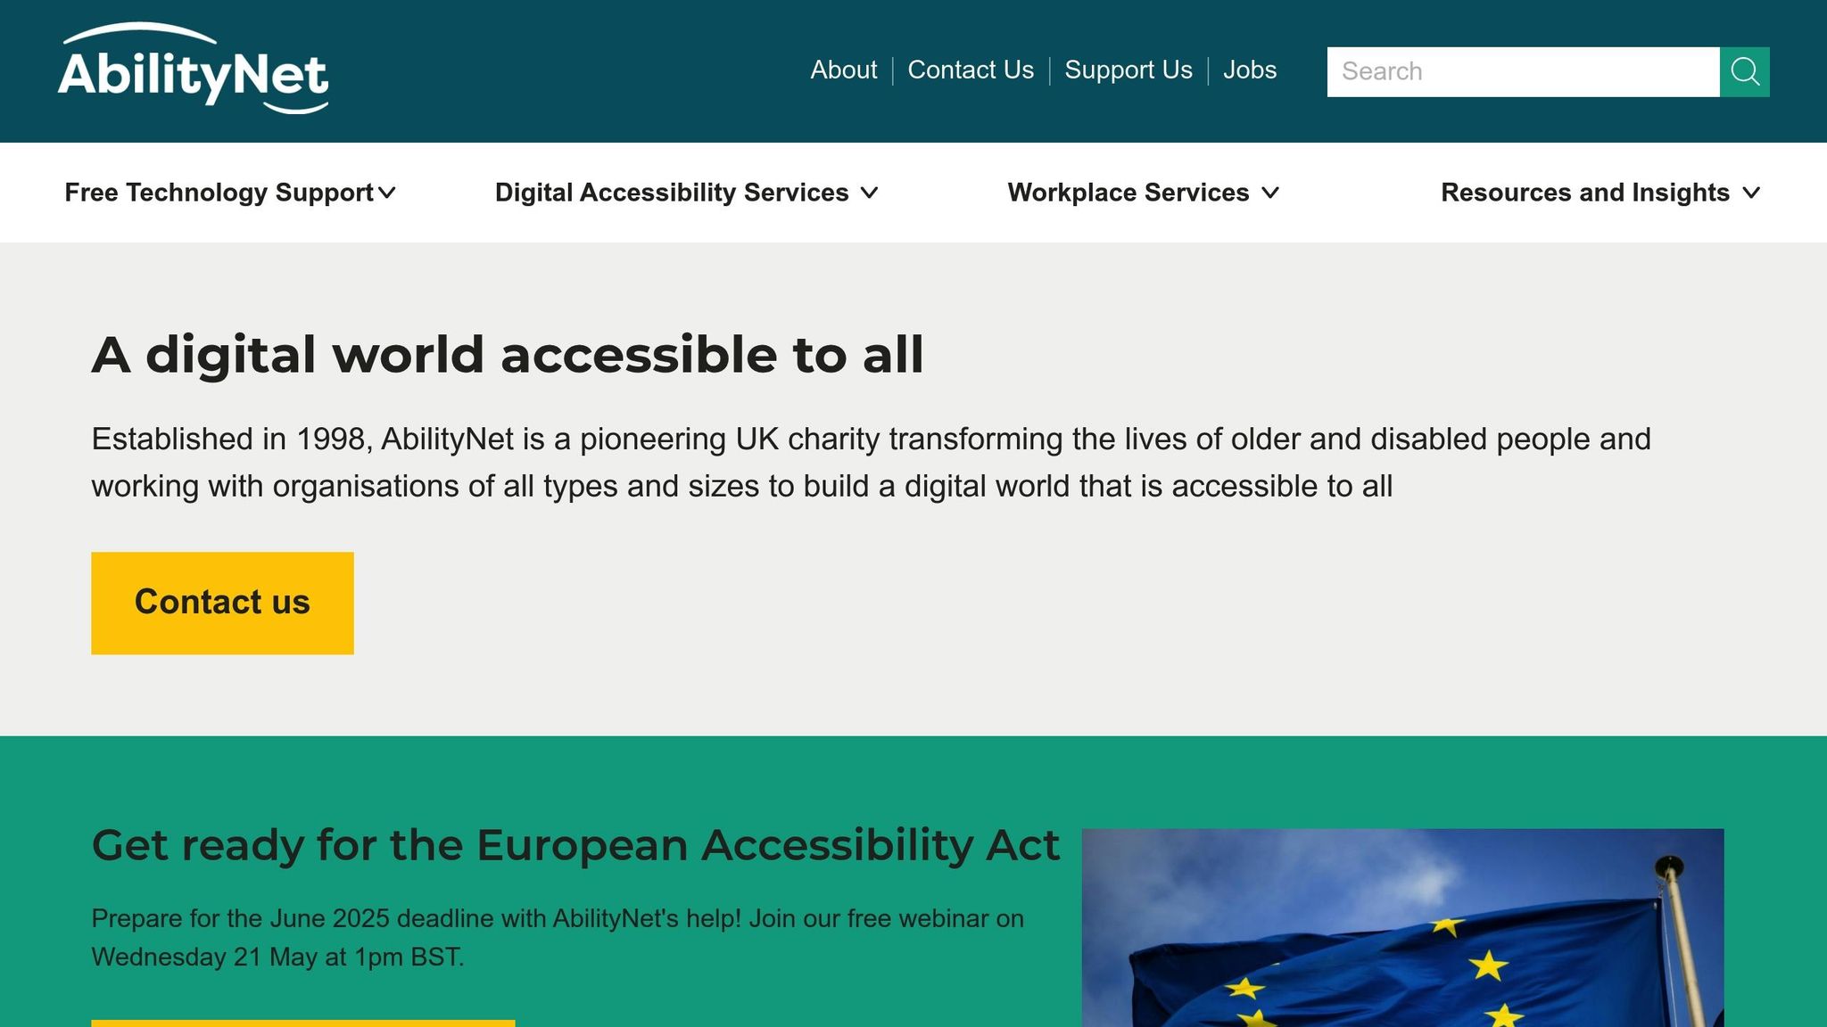Go to the Support Us page

(1128, 70)
